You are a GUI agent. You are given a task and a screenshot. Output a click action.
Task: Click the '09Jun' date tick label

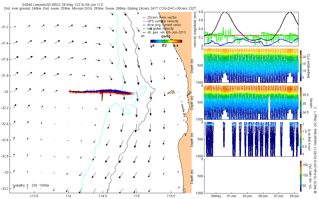coord(295,196)
